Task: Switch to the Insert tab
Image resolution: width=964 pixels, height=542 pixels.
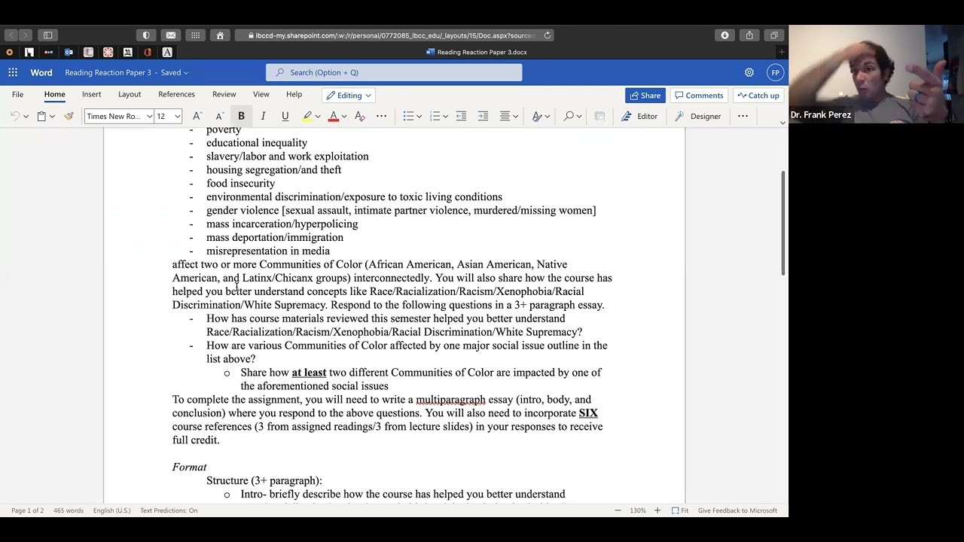Action: 92,94
